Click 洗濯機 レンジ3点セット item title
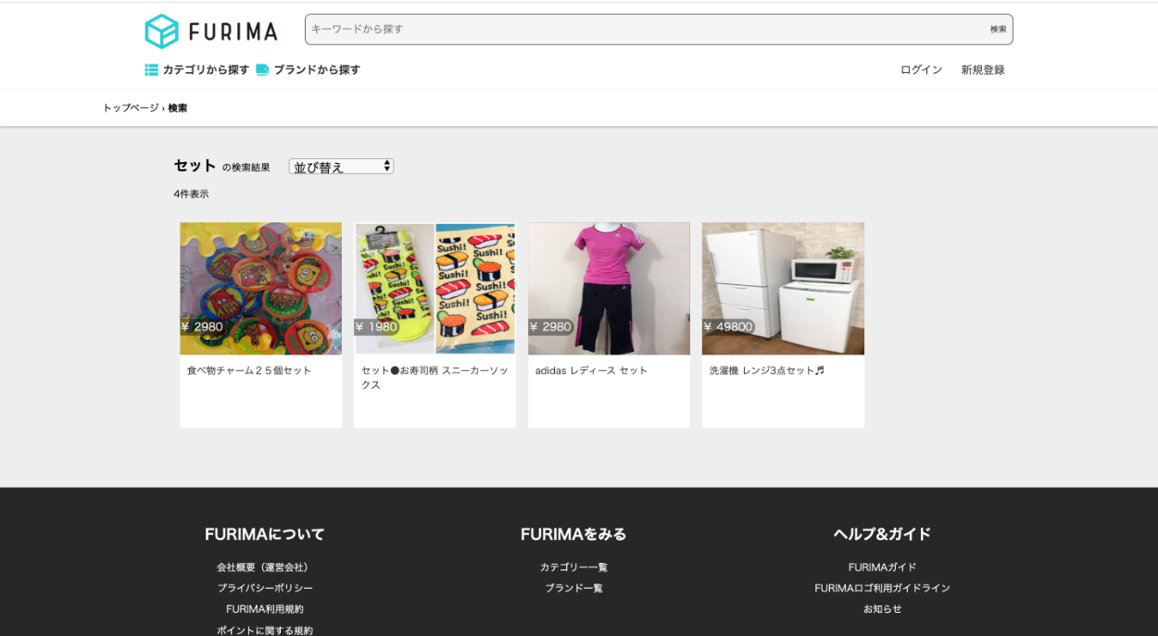This screenshot has height=636, width=1158. click(x=766, y=370)
